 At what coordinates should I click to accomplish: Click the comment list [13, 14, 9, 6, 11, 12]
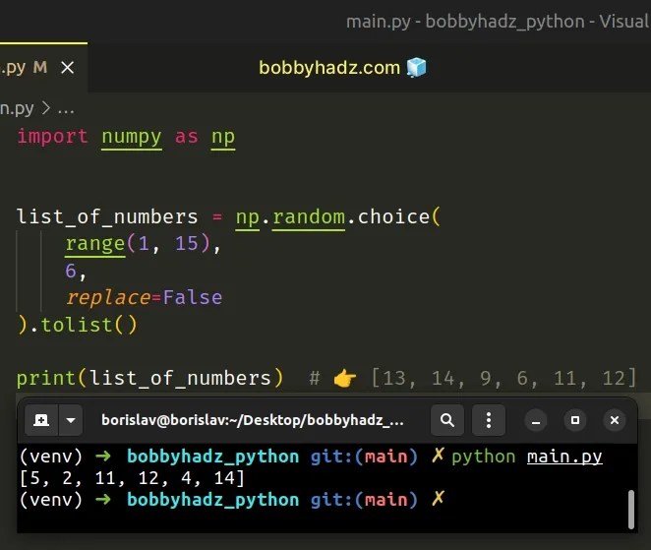[503, 379]
